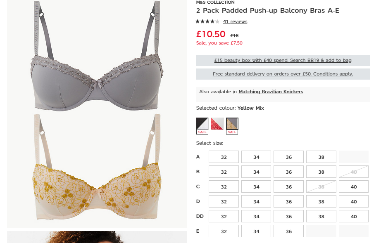Click the grey bra product image
Screen dimensions: 381x243
pyautogui.click(x=97, y=56)
